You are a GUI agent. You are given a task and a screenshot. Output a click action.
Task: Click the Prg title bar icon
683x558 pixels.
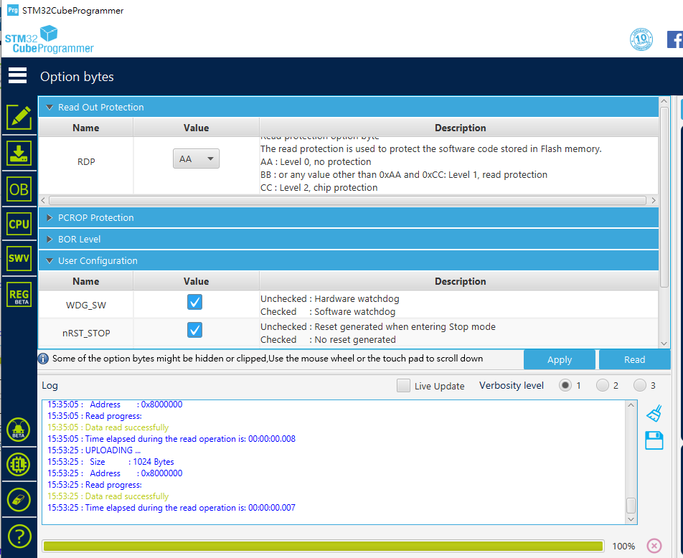[13, 9]
